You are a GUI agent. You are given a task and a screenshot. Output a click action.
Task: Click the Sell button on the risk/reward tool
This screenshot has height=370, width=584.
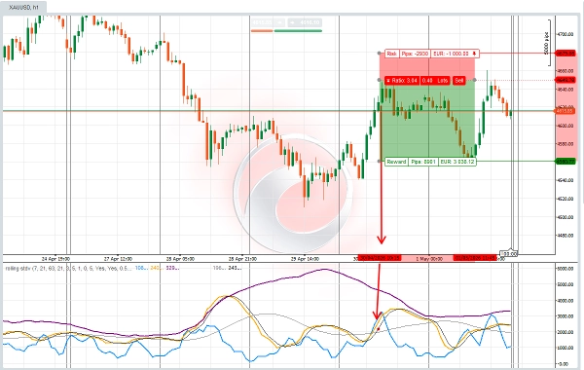coord(458,81)
